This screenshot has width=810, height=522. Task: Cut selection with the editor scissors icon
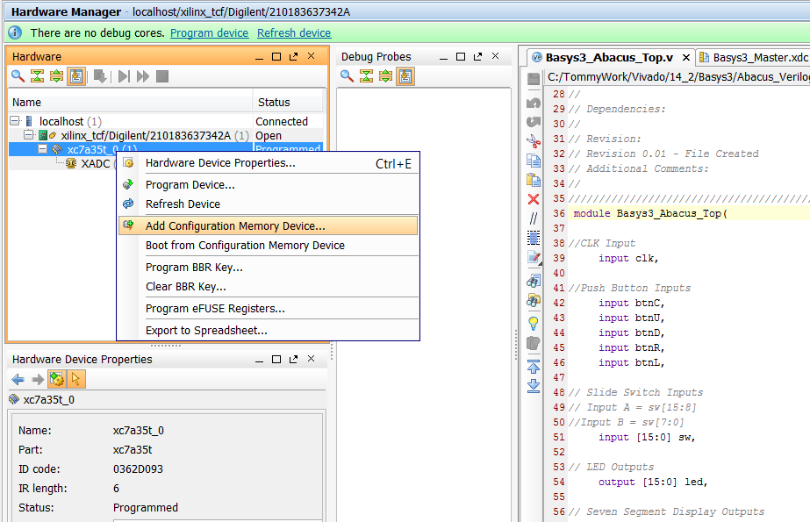coord(534,140)
